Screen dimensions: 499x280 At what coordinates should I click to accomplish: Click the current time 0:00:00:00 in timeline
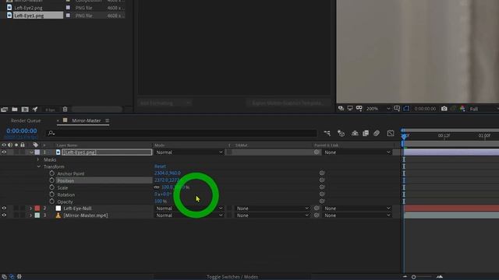[22, 131]
